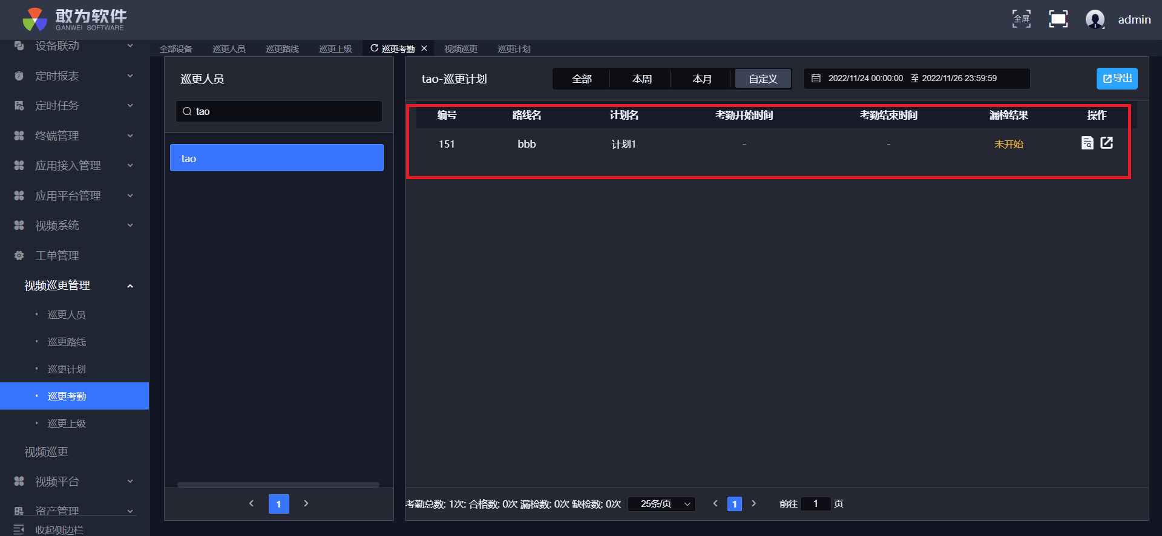
Task: Click the 前往 page number input
Action: coord(815,504)
